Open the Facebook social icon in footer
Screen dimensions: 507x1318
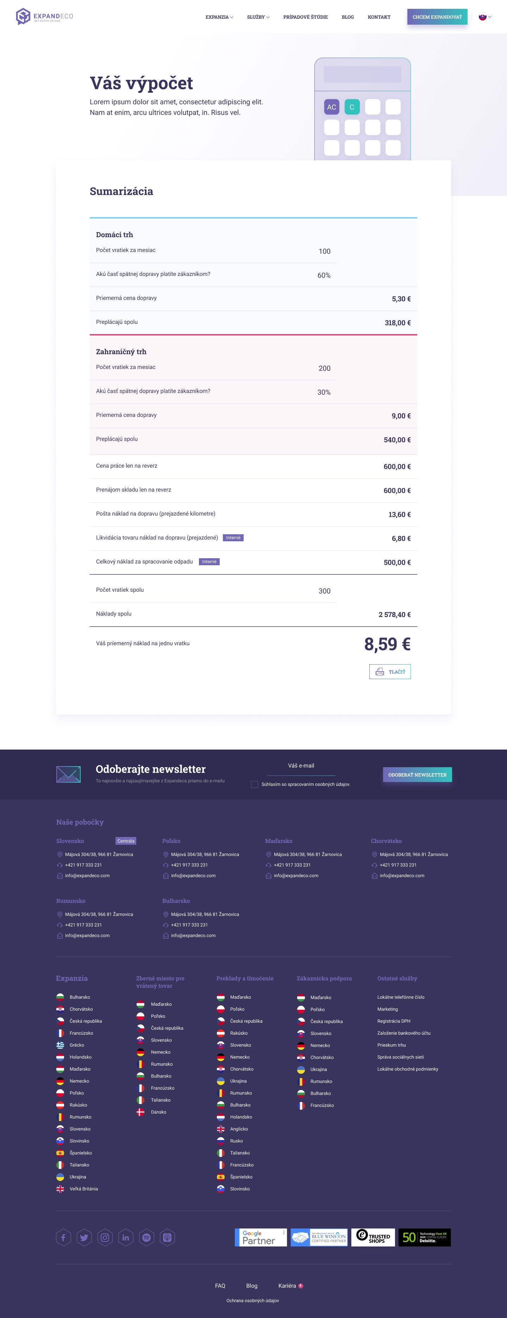click(x=63, y=1237)
